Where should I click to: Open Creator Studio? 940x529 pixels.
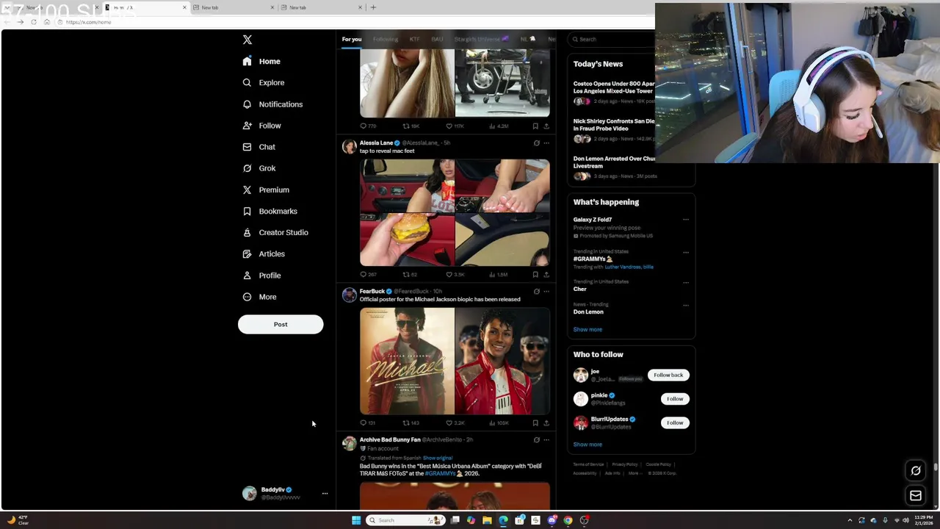[x=275, y=232]
